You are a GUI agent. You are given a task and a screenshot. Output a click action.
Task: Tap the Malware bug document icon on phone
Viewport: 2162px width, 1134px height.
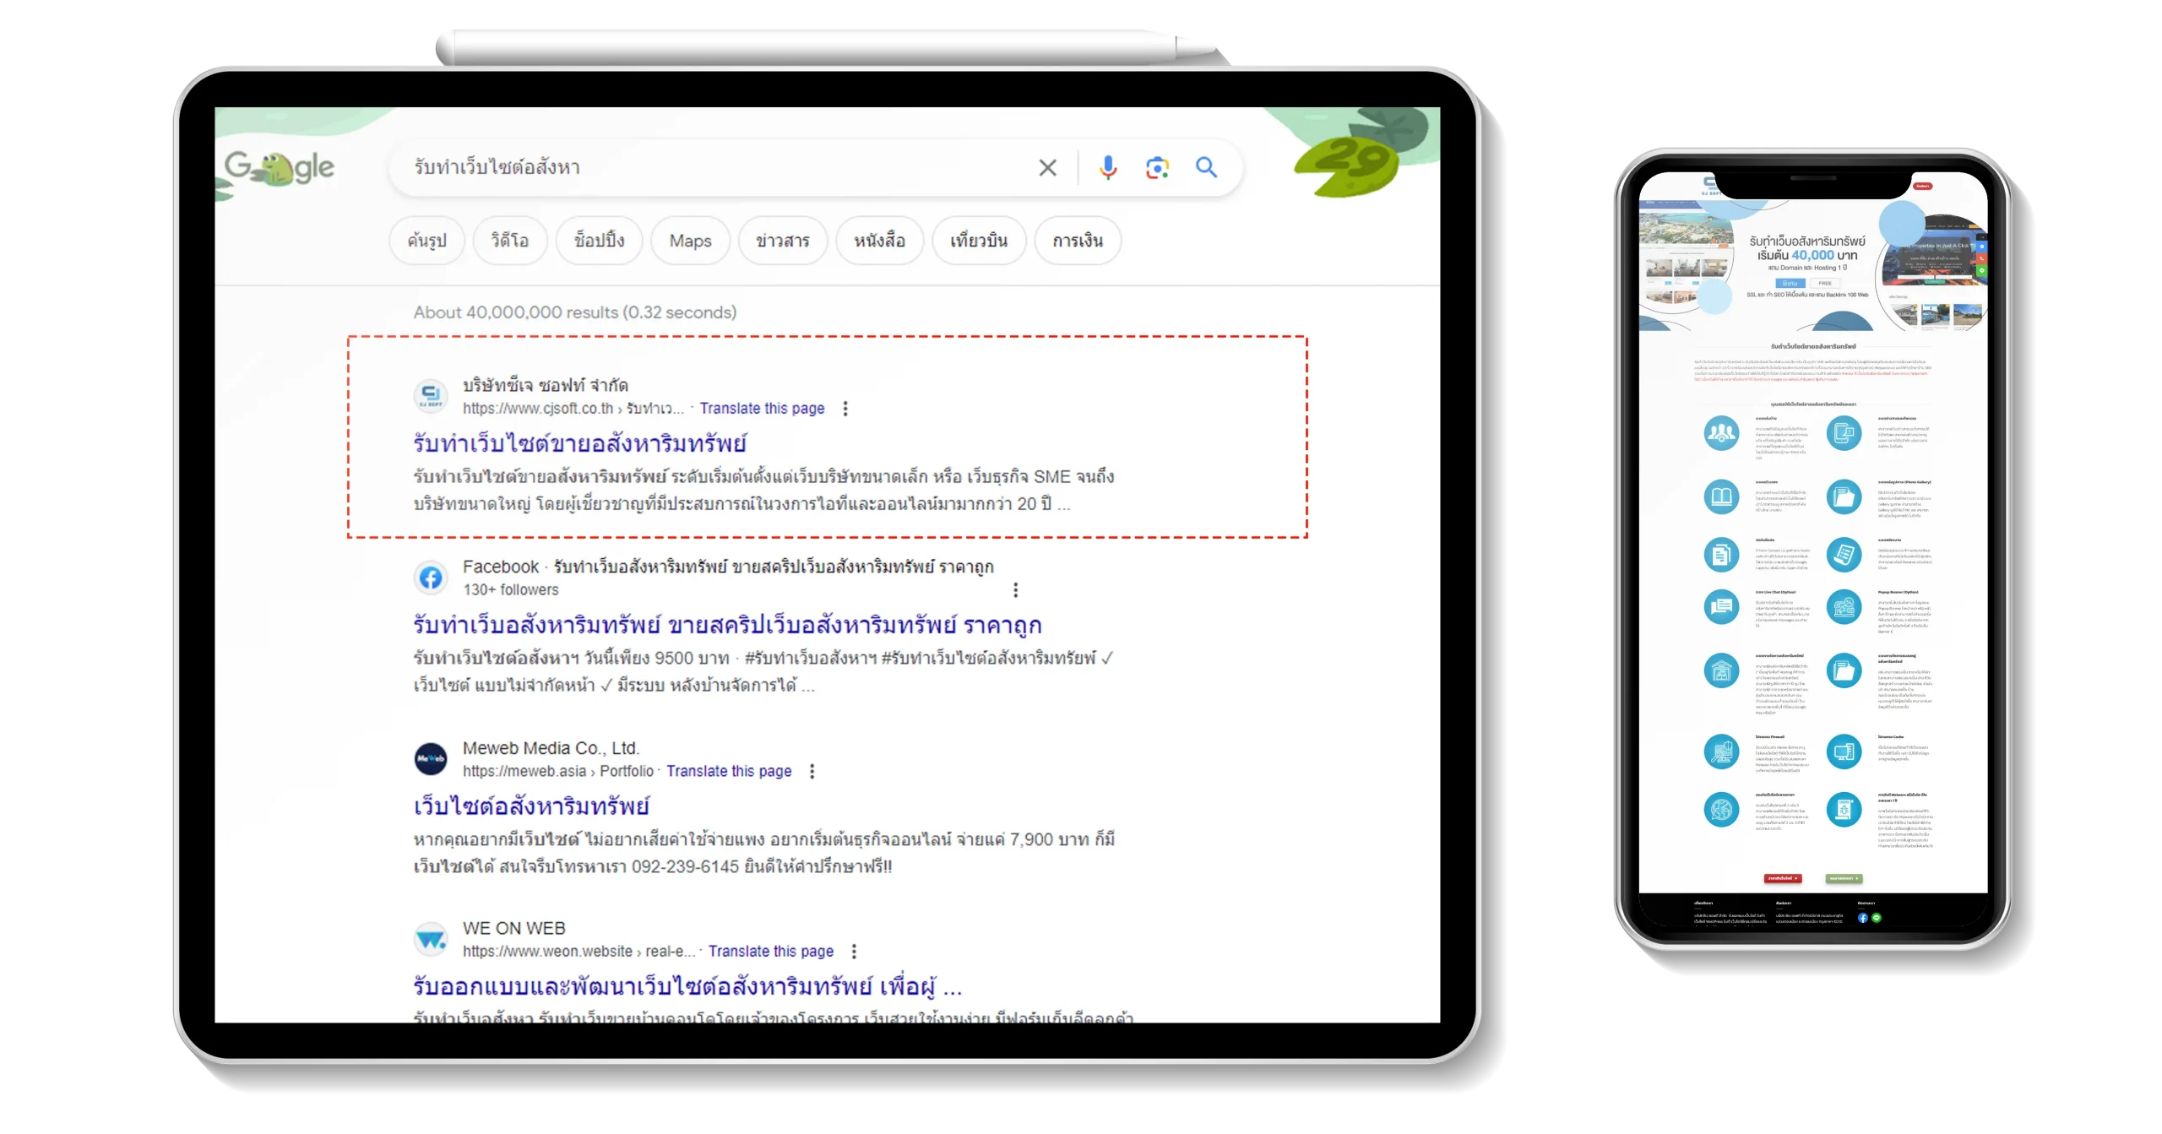tap(1844, 810)
